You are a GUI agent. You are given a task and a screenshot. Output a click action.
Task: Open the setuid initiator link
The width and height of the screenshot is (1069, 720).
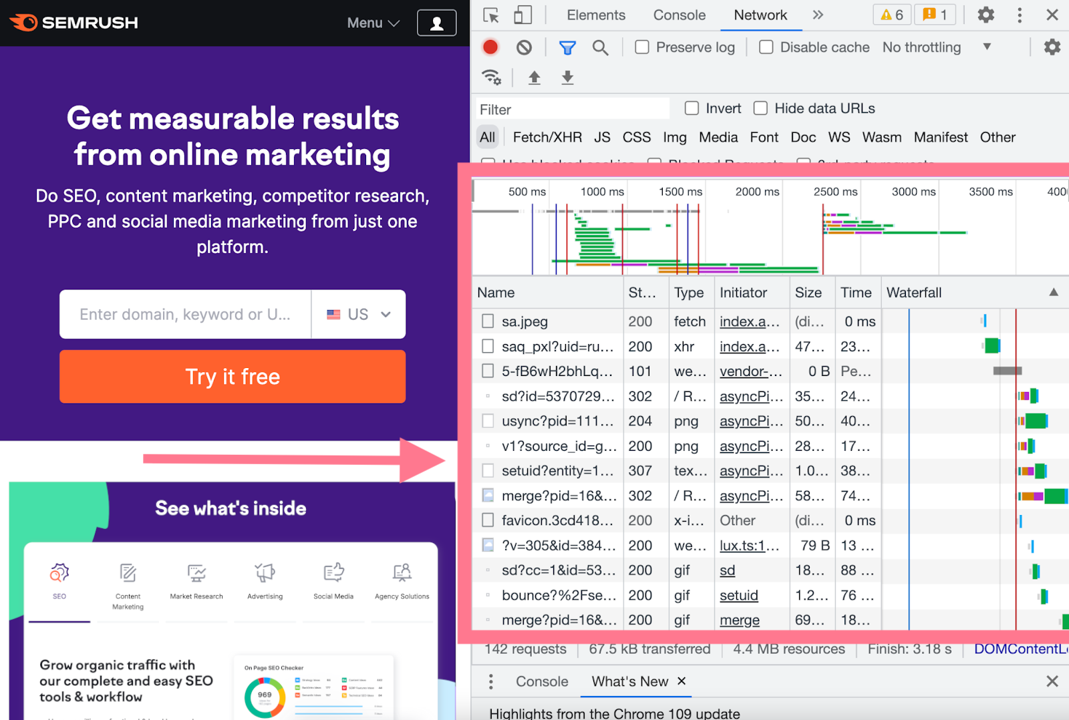click(740, 595)
